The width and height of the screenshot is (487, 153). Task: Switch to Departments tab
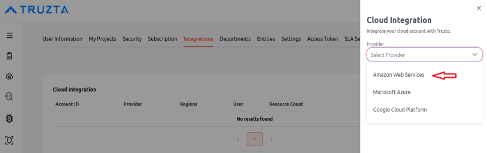235,39
